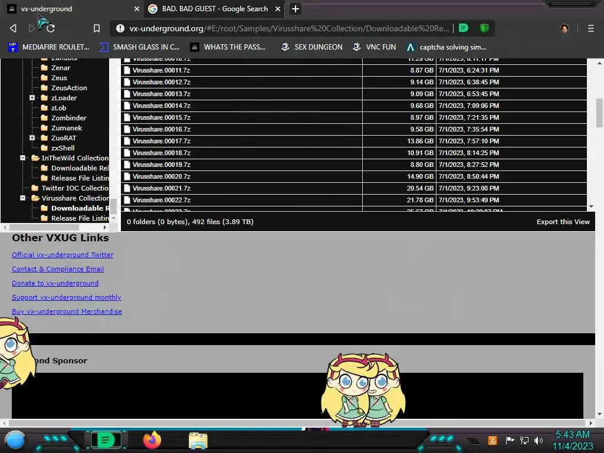Click file icon of Virusshare.00013.7z
This screenshot has width=604, height=453.
click(x=127, y=94)
